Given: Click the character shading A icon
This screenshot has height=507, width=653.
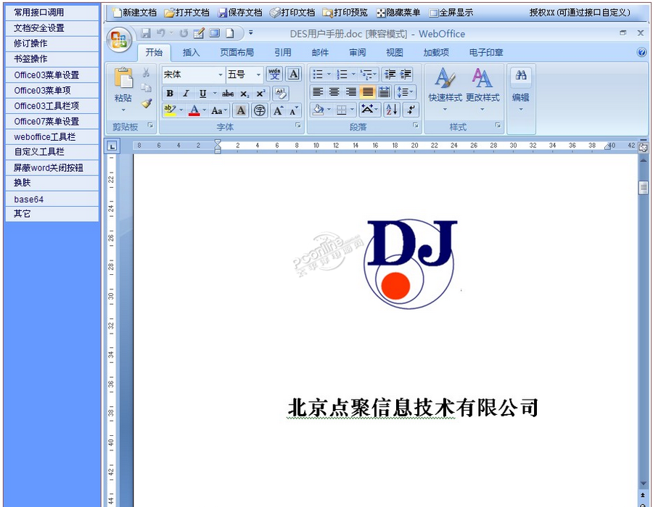Looking at the screenshot, I should point(241,110).
